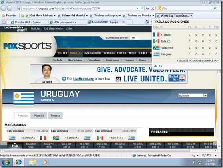The image size is (223, 168).
Task: Click the Francia flag in standings
Action: pyautogui.click(x=156, y=35)
